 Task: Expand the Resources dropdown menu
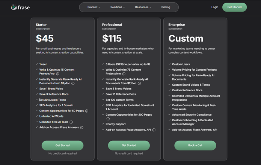(143, 7)
